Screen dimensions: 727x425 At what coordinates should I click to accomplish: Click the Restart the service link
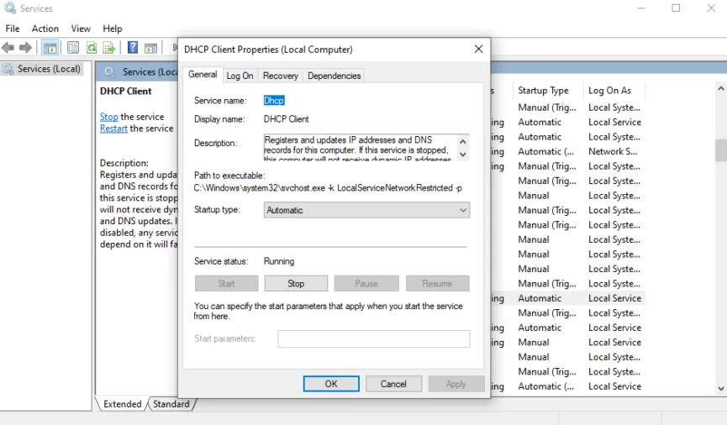[113, 129]
